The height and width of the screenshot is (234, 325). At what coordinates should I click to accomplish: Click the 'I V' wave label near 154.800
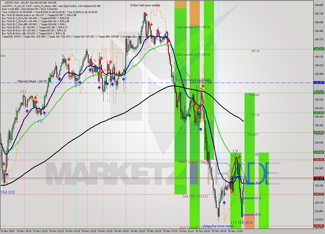[235, 151]
